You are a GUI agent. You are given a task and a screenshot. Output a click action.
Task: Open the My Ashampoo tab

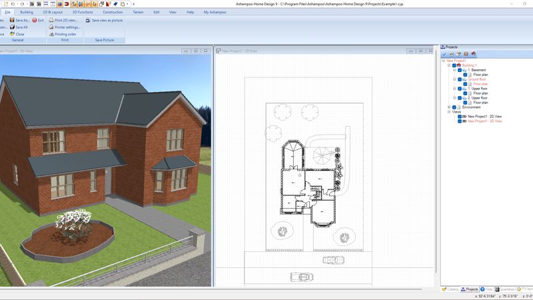point(215,12)
